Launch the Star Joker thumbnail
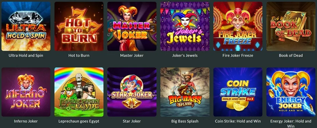 coord(132,92)
